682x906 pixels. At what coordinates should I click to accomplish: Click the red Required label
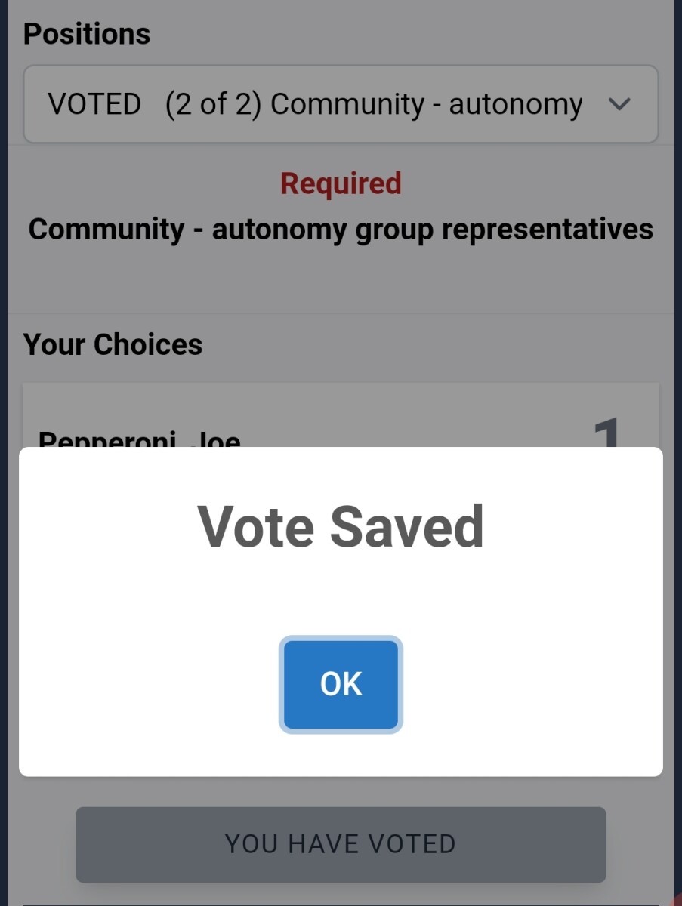341,183
